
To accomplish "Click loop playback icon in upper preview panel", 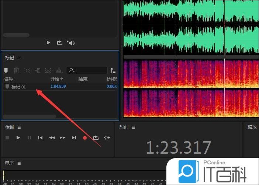I will click(60, 43).
